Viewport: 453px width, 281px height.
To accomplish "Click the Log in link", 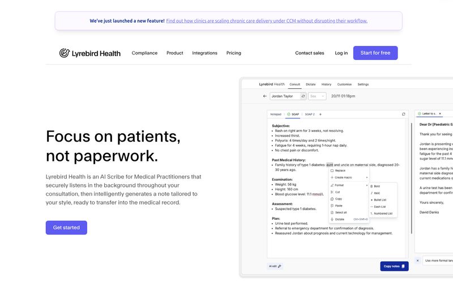I will [341, 53].
